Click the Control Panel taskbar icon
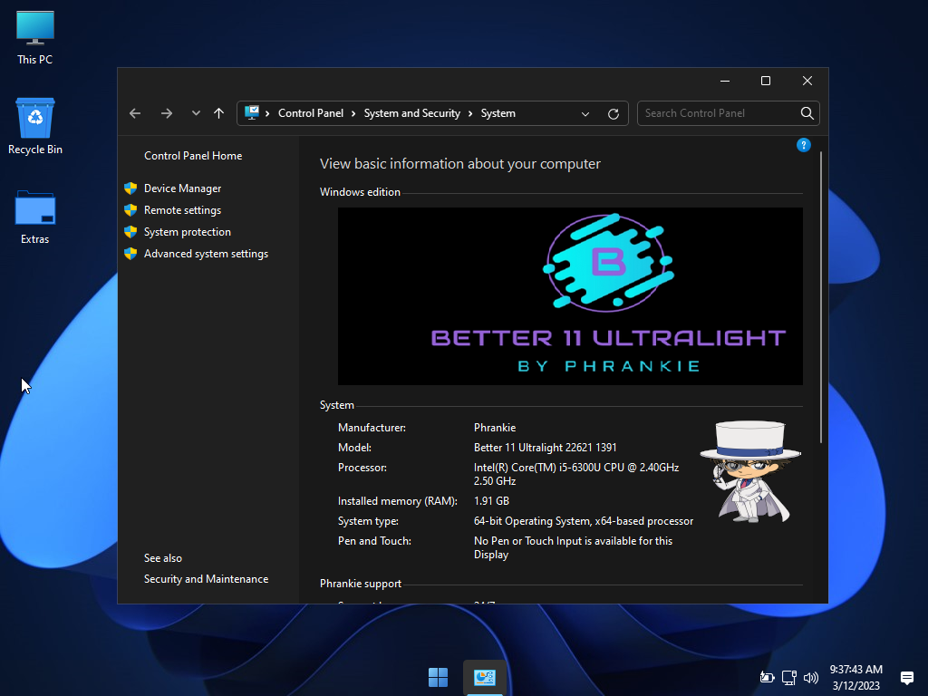The image size is (928, 696). pos(484,677)
